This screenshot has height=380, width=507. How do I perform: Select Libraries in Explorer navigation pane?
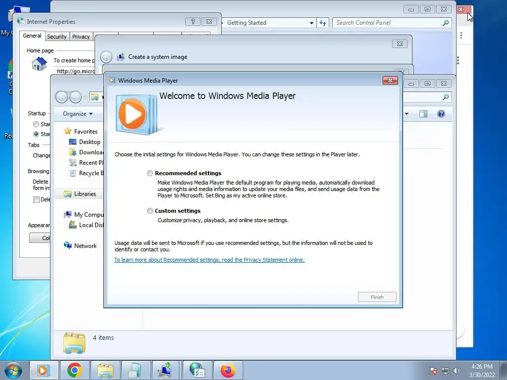85,194
